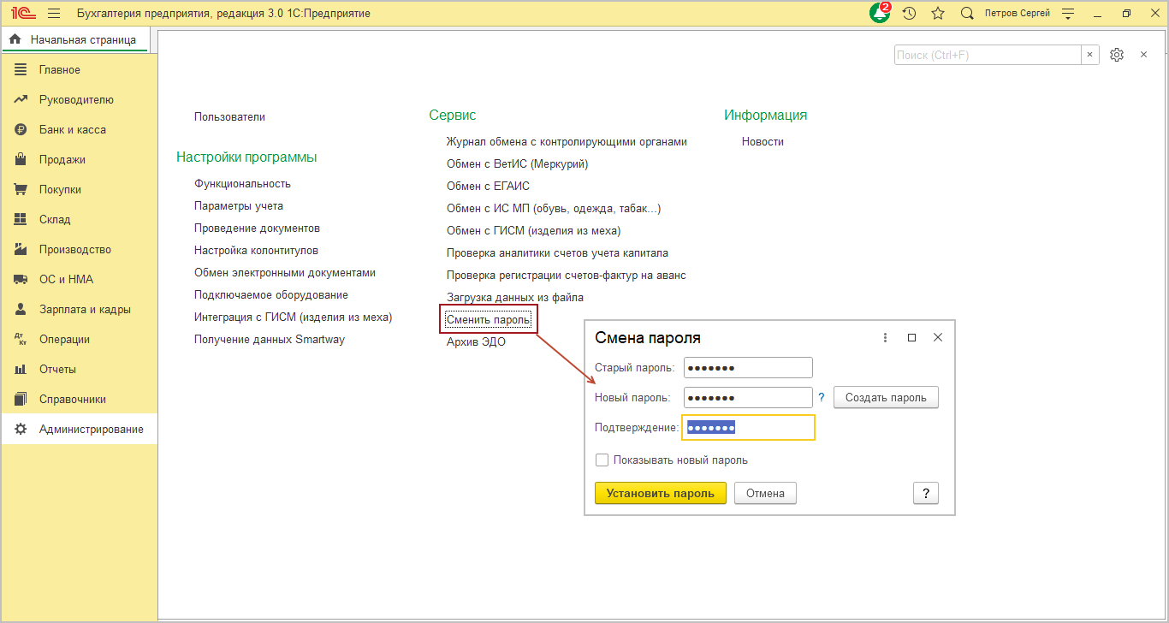Click the Новый пароль field
This screenshot has height=623, width=1169.
pos(748,398)
